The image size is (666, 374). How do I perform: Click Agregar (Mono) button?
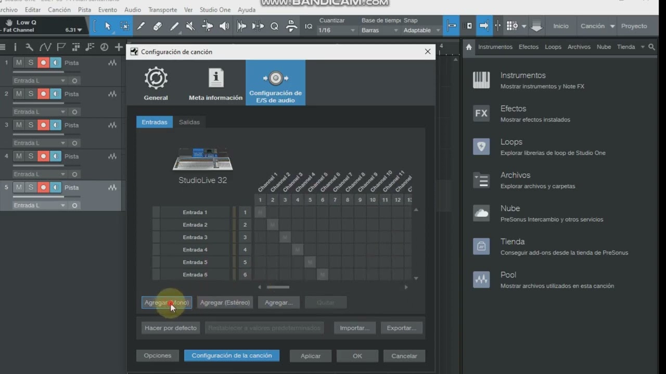coord(166,302)
